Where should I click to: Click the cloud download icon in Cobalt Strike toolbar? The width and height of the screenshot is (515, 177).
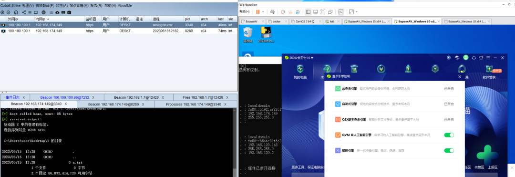pyautogui.click(x=58, y=12)
